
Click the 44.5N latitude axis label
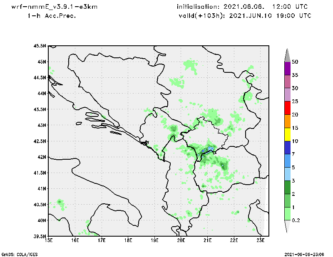click(x=40, y=78)
